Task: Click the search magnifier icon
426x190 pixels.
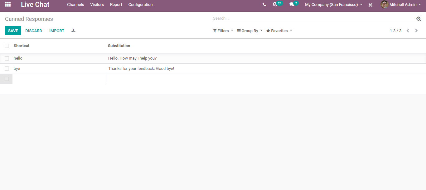Action: [419, 19]
